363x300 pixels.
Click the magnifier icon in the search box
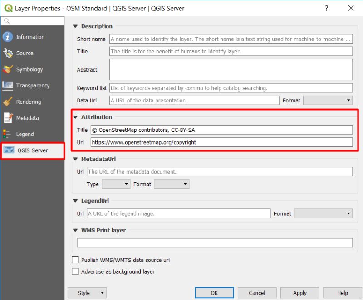6,21
